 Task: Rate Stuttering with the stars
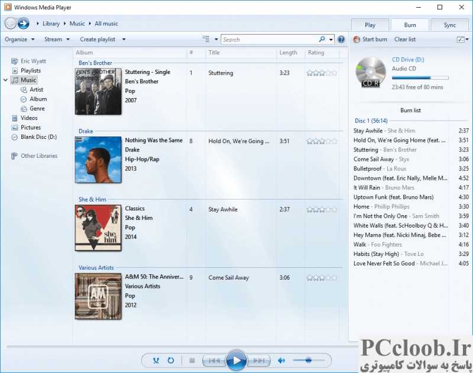point(322,73)
